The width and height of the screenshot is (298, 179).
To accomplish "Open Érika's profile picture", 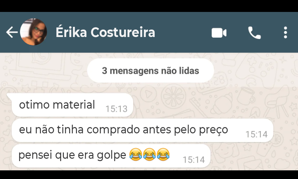I will coord(33,32).
